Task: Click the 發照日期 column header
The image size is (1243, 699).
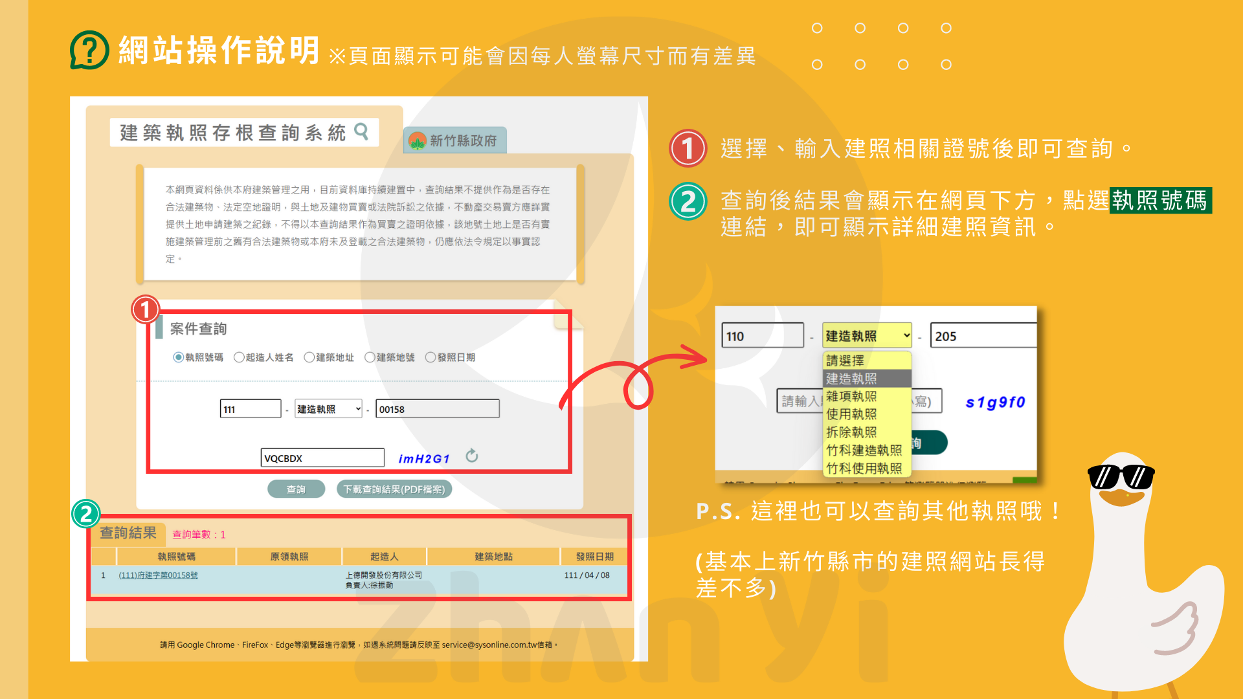Action: click(x=595, y=557)
